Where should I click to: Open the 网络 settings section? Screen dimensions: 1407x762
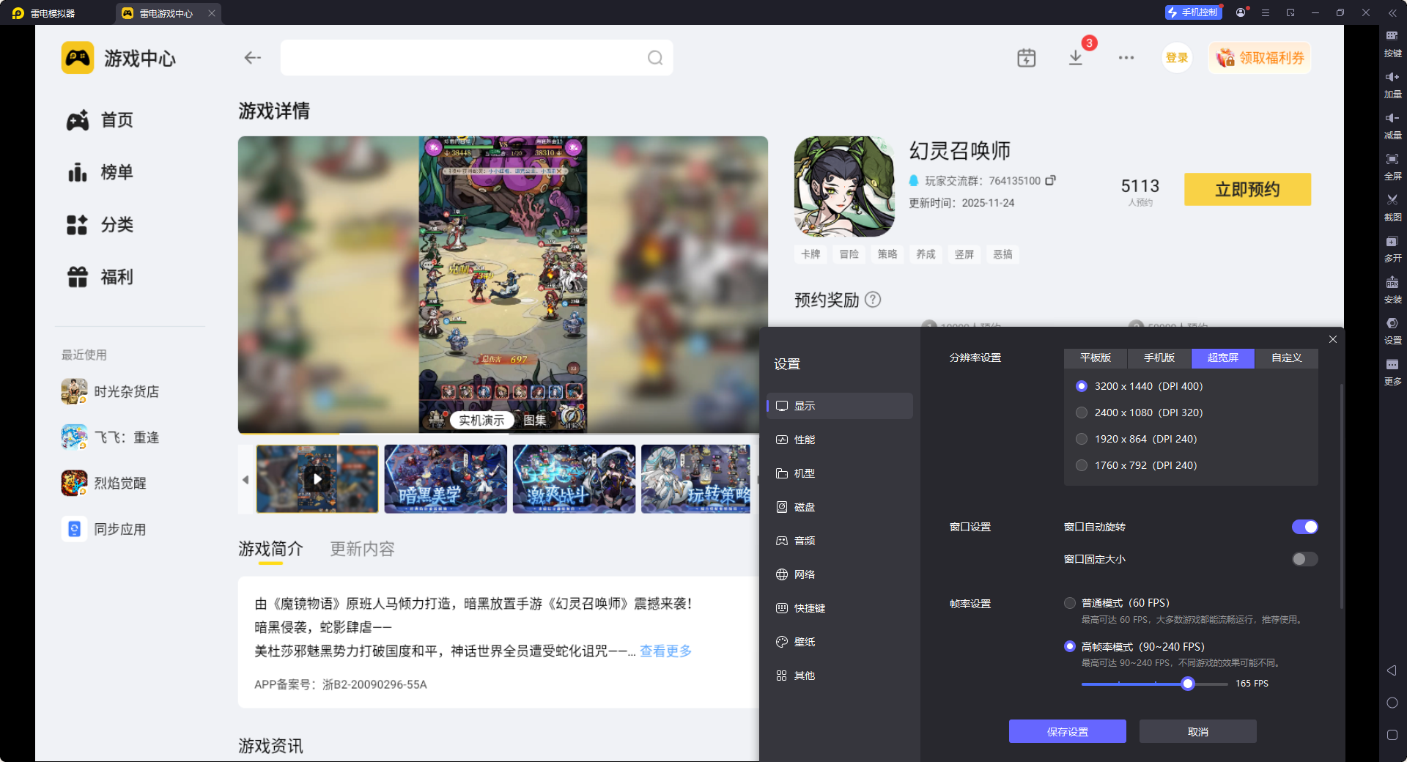click(804, 574)
